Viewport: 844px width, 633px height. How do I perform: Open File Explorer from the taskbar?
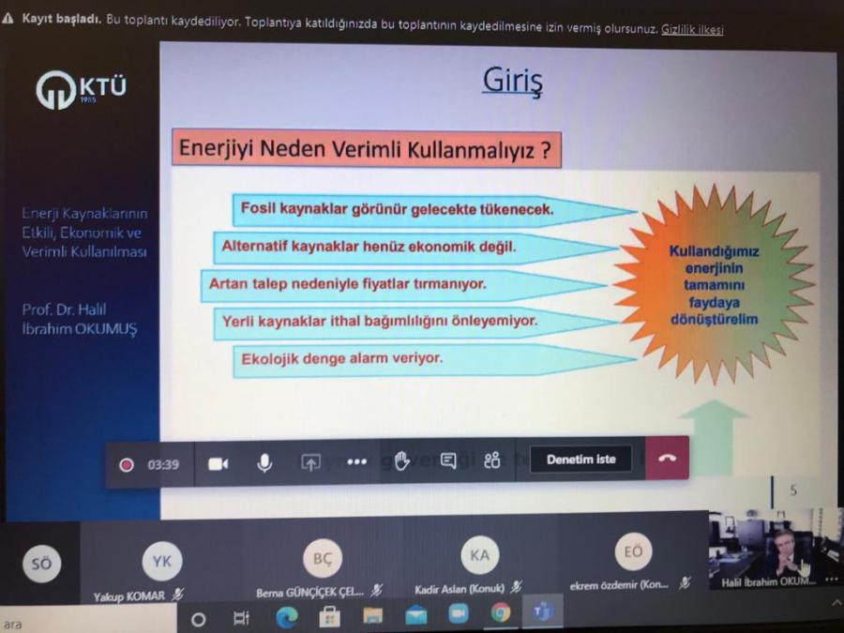point(372,616)
